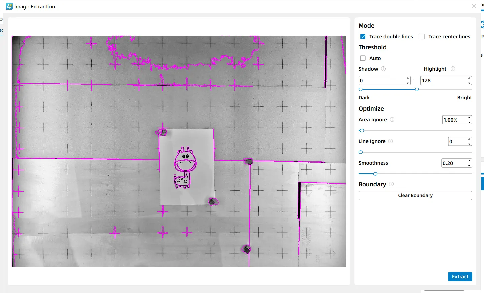Click the Image Extraction app icon
484x293 pixels.
(x=9, y=6)
